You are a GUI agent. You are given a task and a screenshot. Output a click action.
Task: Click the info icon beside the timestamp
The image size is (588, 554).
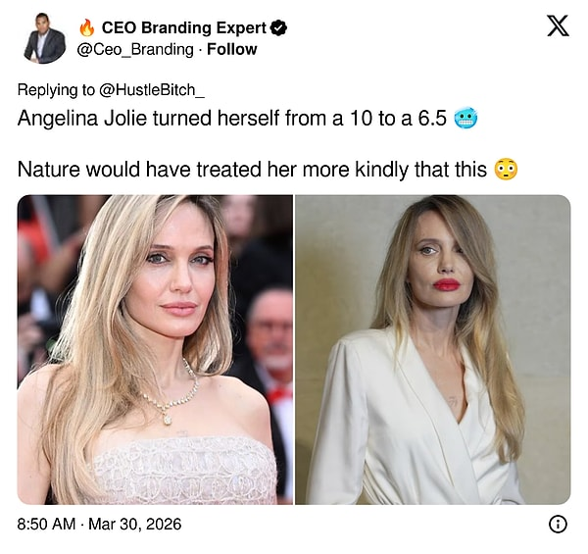pos(558,524)
